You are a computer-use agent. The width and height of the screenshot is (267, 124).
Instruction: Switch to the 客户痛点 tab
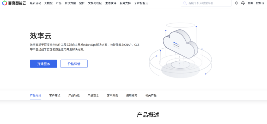coord(55,95)
